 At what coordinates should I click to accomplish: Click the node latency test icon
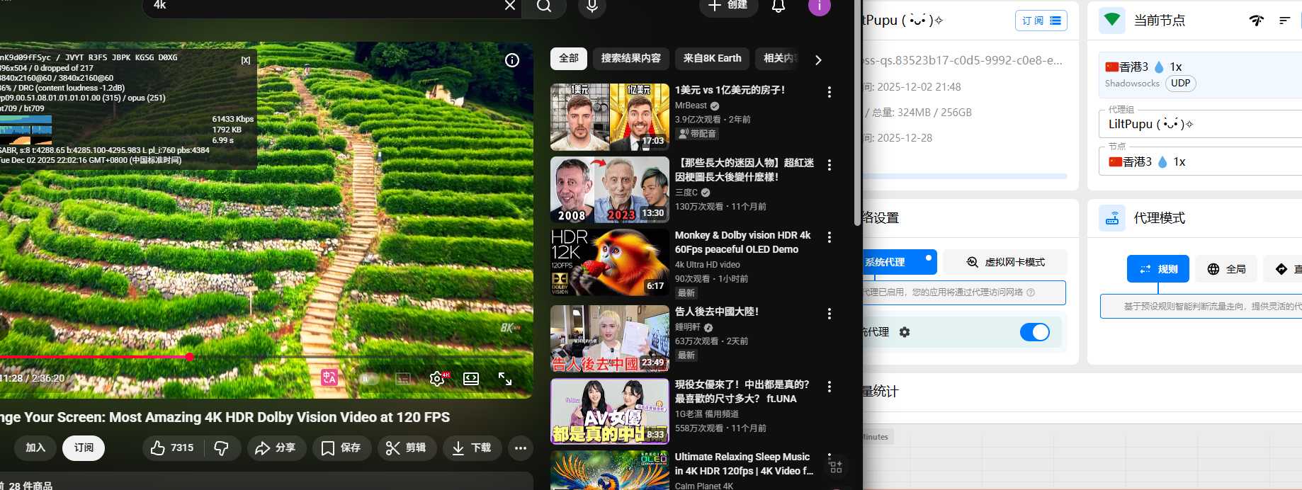tap(1256, 21)
